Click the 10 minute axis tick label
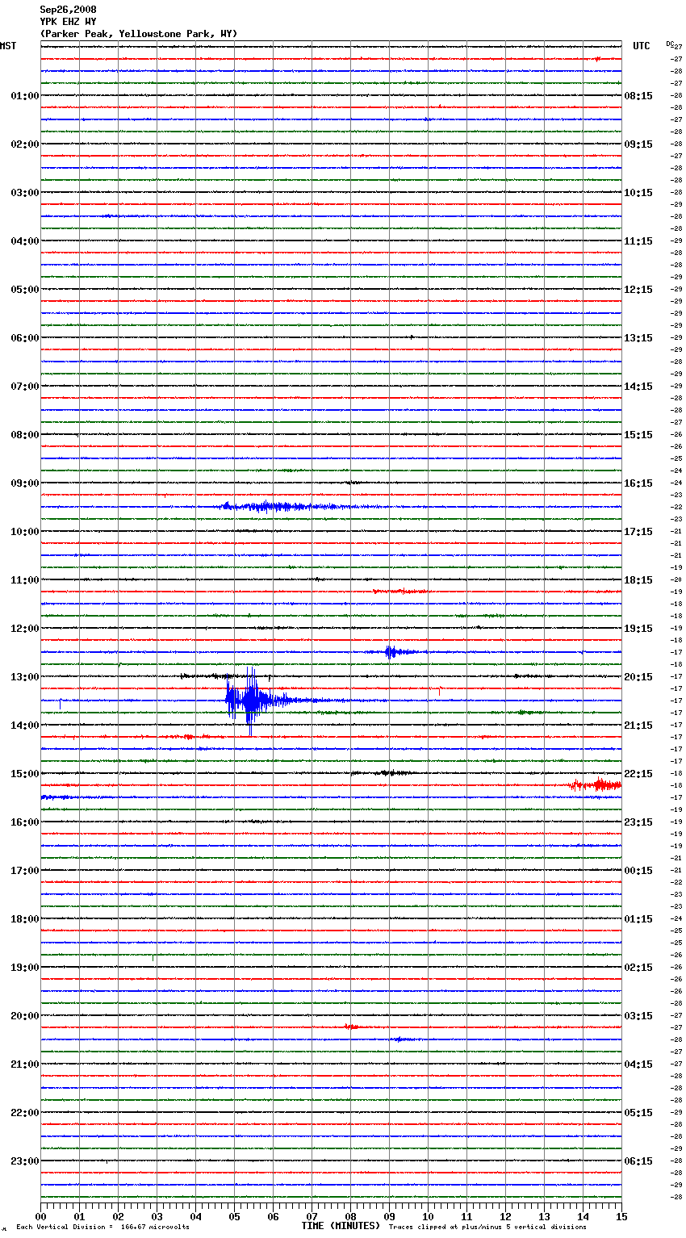 (428, 1217)
